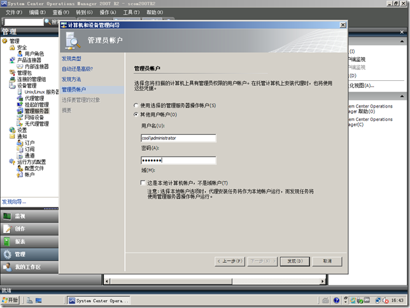The width and height of the screenshot is (410, 308).
Task: Open the 帮助 menu
Action: click(155, 12)
